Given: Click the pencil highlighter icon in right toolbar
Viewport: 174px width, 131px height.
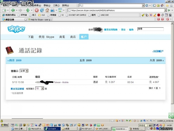Looking at the screenshot, I should (x=155, y=15).
